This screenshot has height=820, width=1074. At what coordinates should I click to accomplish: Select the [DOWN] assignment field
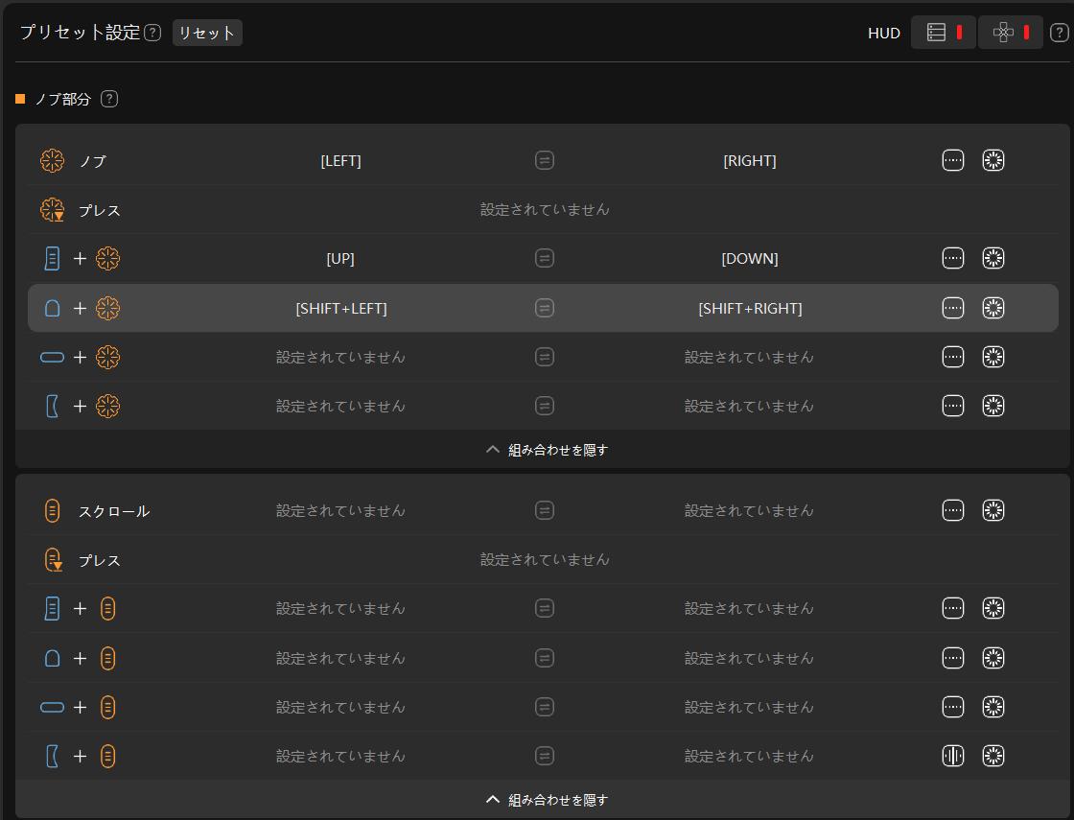point(750,259)
